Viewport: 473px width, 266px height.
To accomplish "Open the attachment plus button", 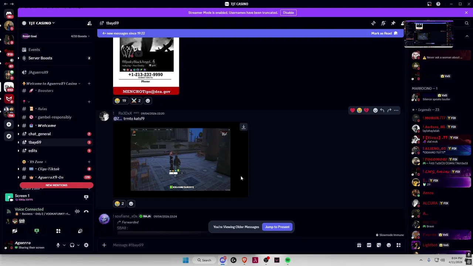I will click(x=104, y=245).
